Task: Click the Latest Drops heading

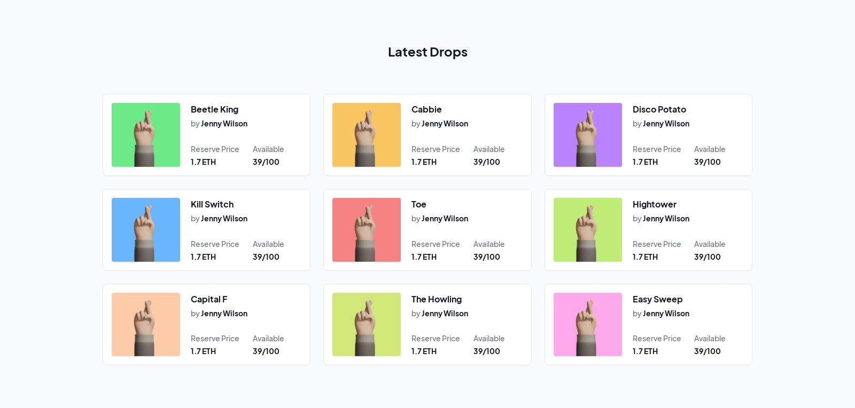Action: pyautogui.click(x=428, y=52)
